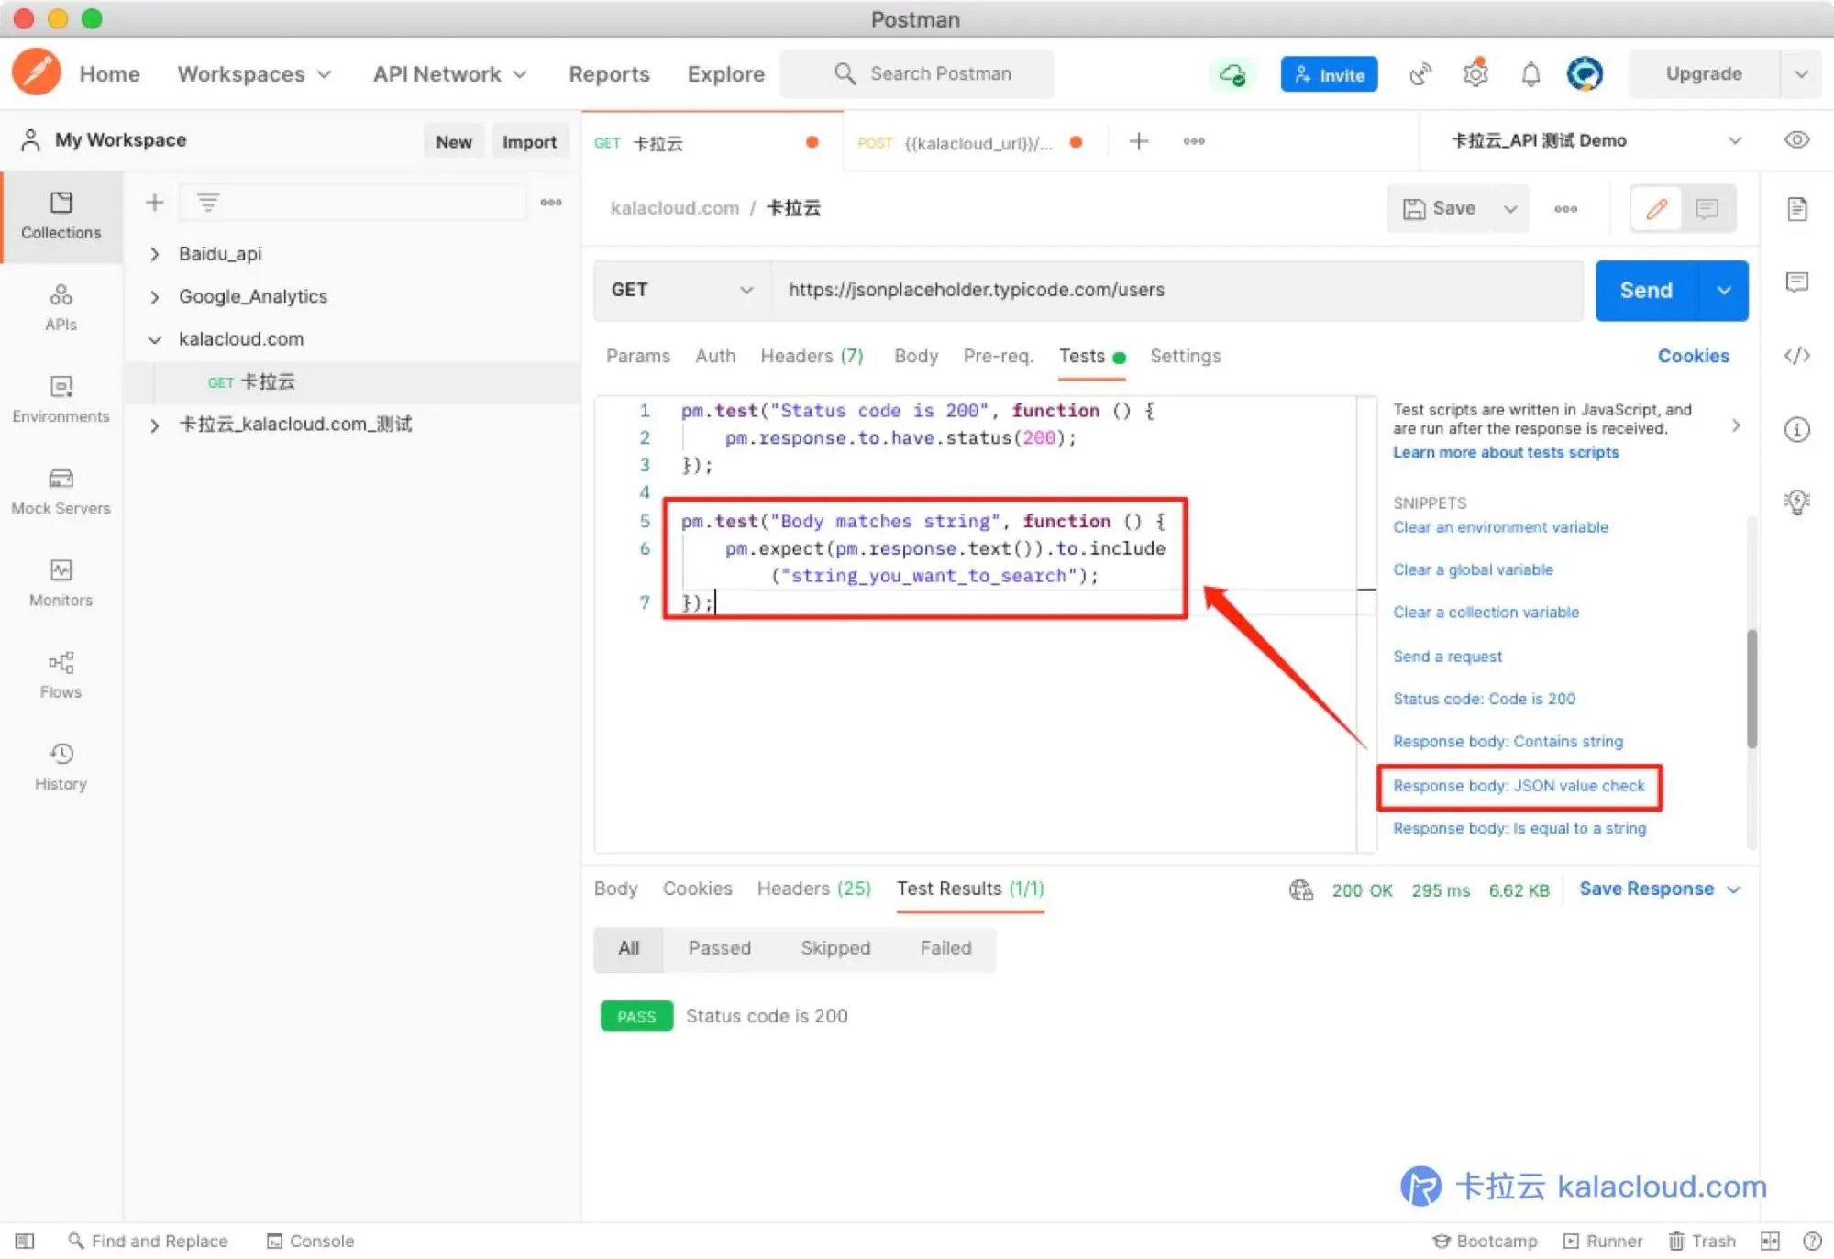Click the snippets list scrollbar
The height and width of the screenshot is (1259, 1834).
coord(1752,689)
